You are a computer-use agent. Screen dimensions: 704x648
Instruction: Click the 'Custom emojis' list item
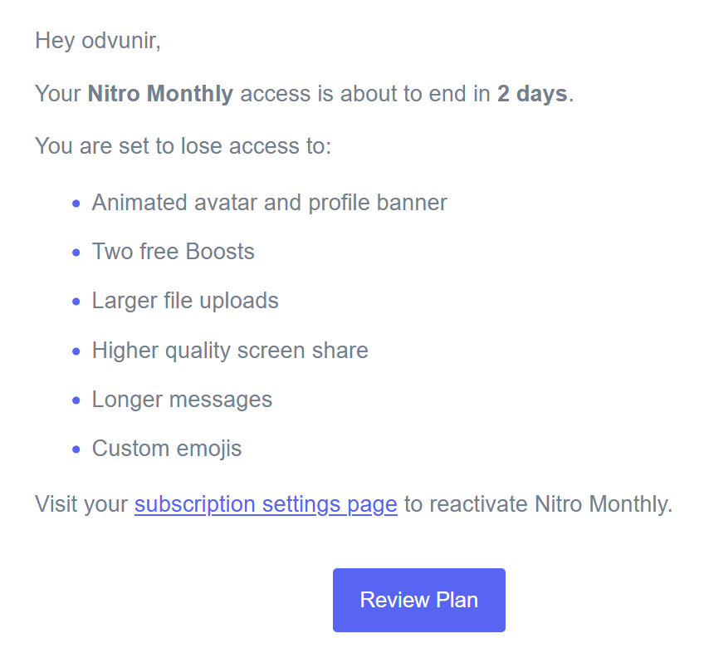167,449
